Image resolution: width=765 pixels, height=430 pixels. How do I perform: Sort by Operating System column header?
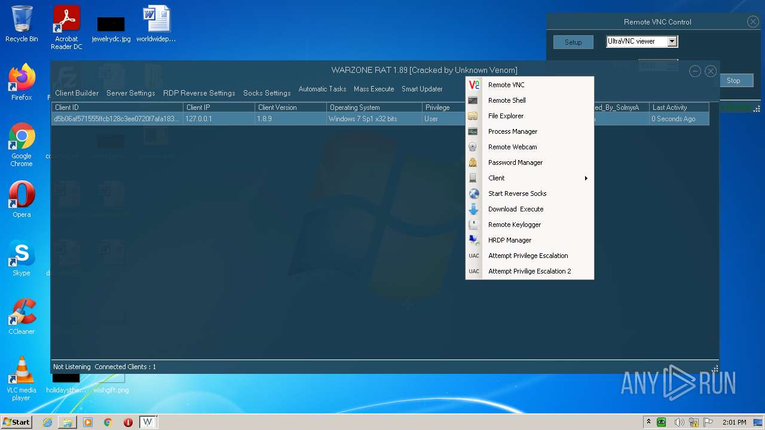[374, 107]
